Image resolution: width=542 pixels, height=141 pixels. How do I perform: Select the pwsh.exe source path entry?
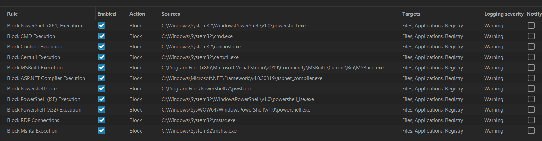pyautogui.click(x=207, y=89)
